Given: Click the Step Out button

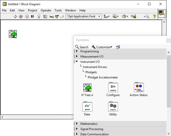Looking at the screenshot, I should 62,17.
